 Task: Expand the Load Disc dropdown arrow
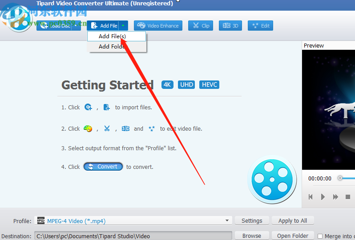pos(77,26)
